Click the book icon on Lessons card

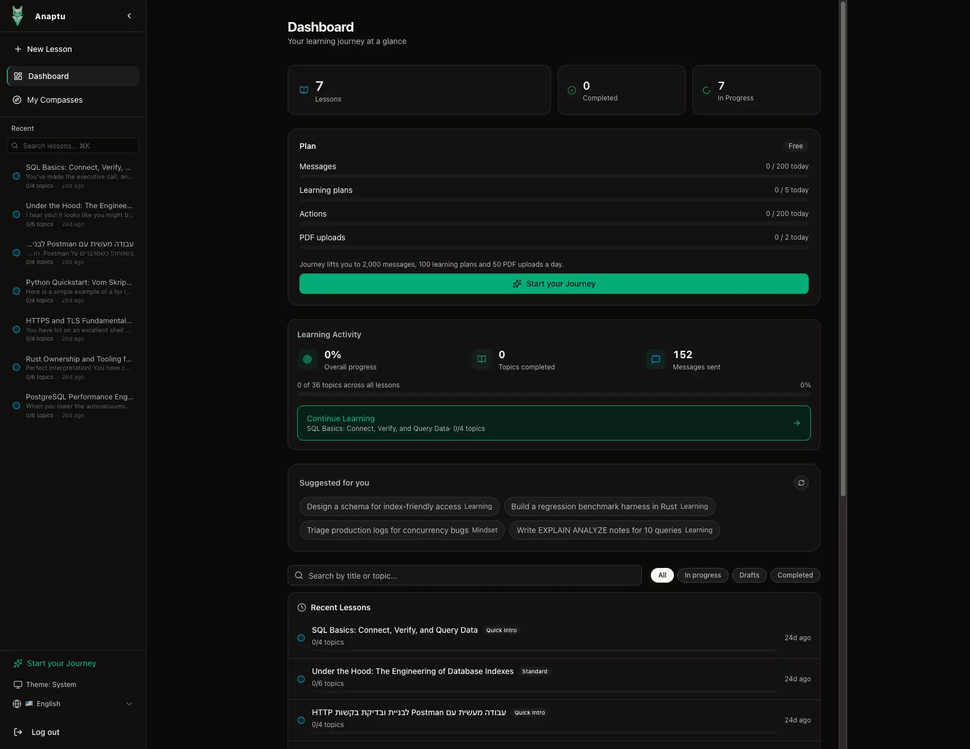(304, 90)
